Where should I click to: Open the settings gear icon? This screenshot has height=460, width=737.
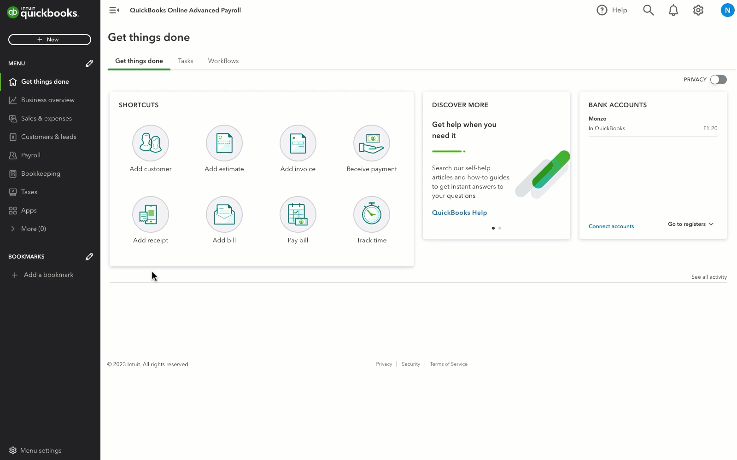(698, 10)
